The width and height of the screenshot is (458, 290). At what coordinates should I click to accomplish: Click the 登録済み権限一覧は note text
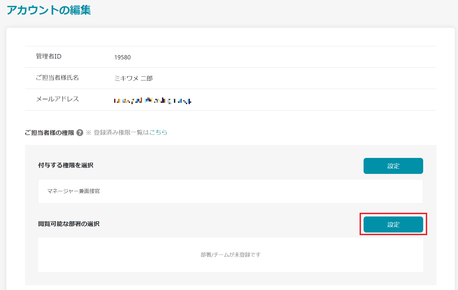(x=121, y=132)
